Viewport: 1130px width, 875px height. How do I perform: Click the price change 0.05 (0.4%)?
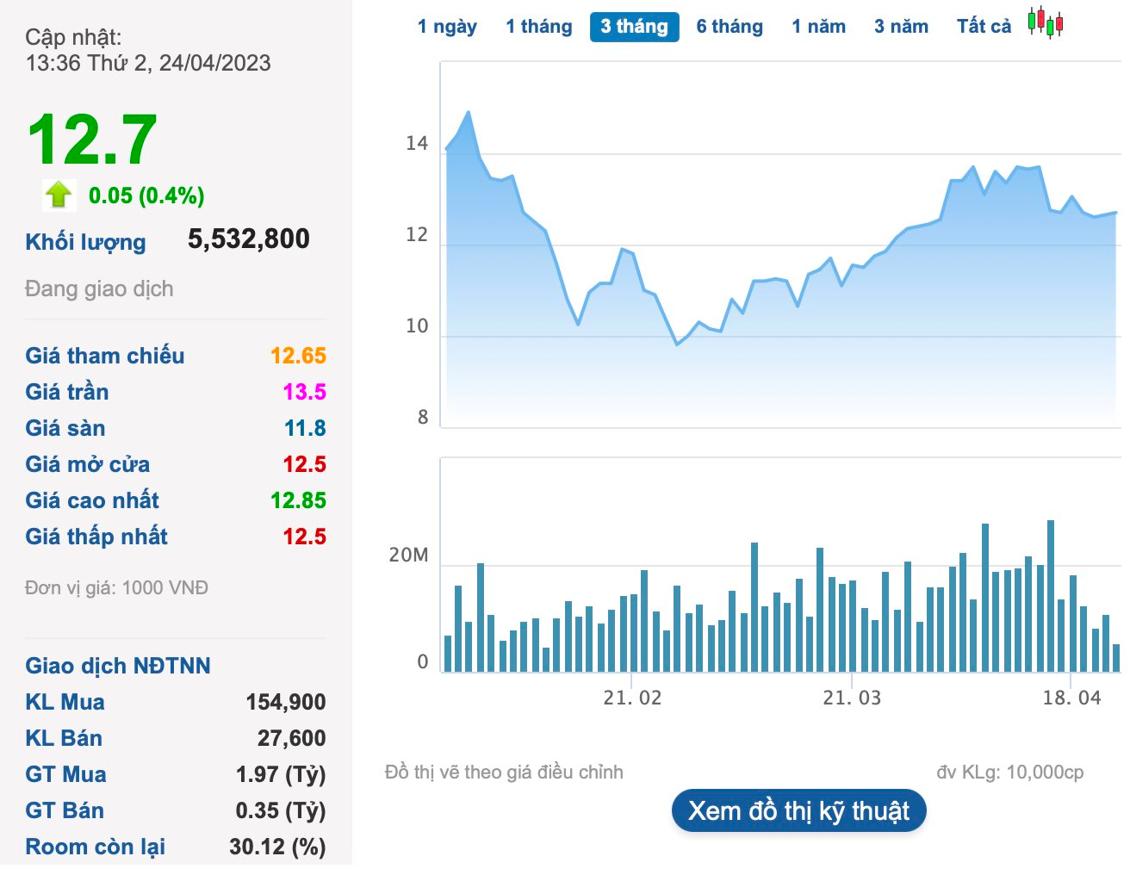[146, 195]
